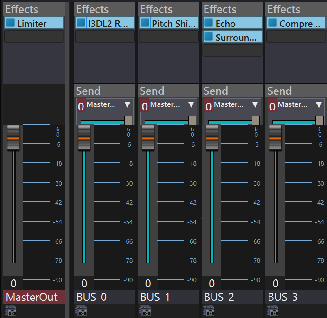The width and height of the screenshot is (327, 318).
Task: Open the BUS_0 send destination dropdown
Action: [x=128, y=104]
